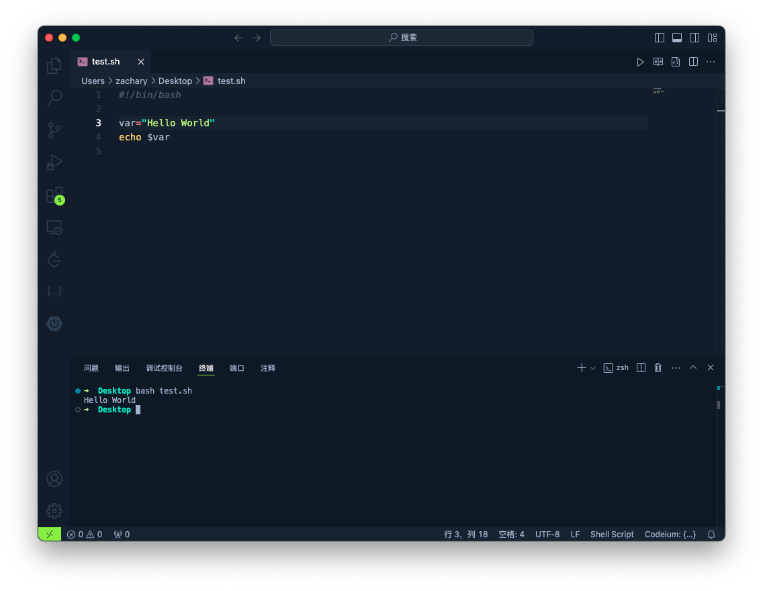The width and height of the screenshot is (763, 591).
Task: Open the Search view in activity bar
Action: [54, 98]
